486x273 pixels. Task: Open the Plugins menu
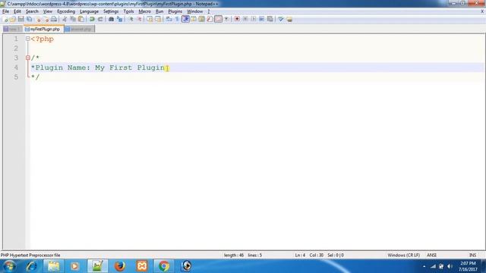tap(175, 11)
